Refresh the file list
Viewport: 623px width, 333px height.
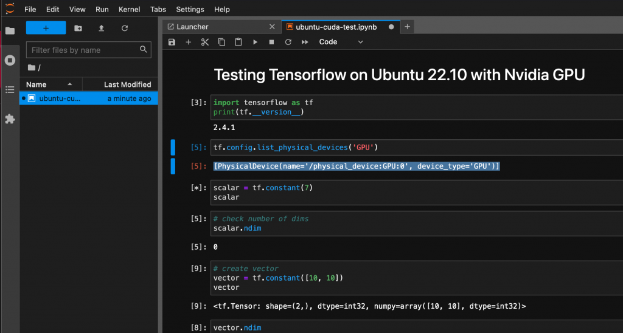click(125, 28)
